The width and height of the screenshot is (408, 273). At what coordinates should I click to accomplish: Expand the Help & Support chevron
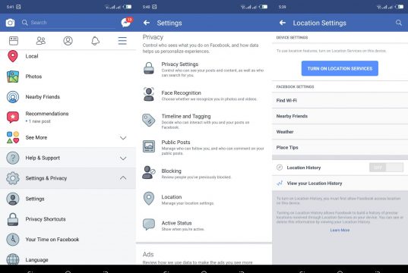click(x=123, y=158)
